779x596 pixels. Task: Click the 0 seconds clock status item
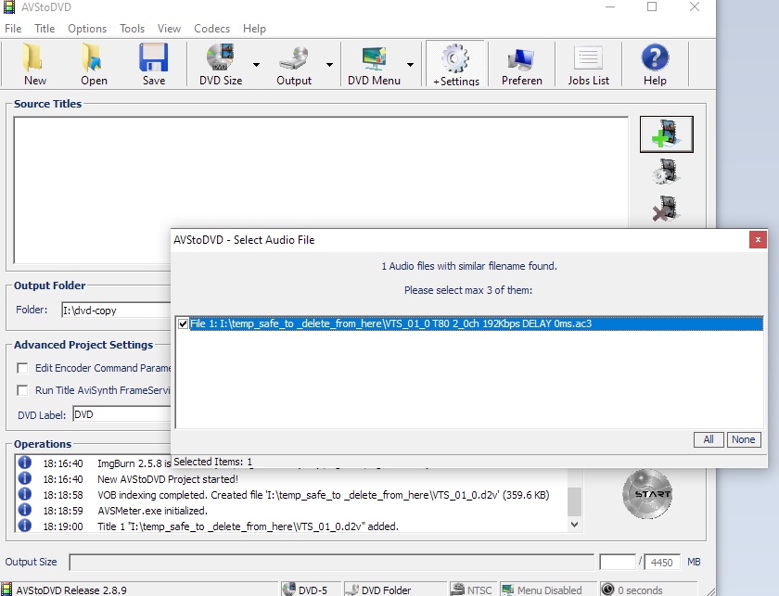point(648,590)
